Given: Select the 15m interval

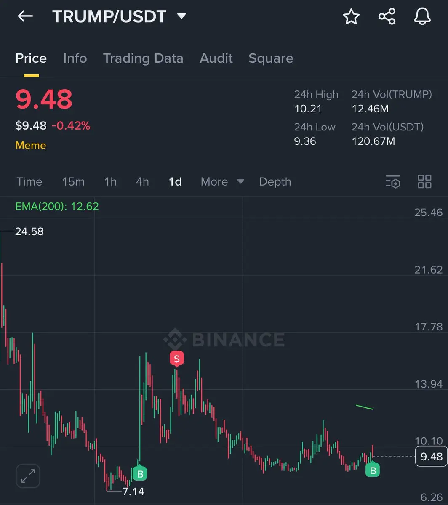Looking at the screenshot, I should click(x=73, y=182).
